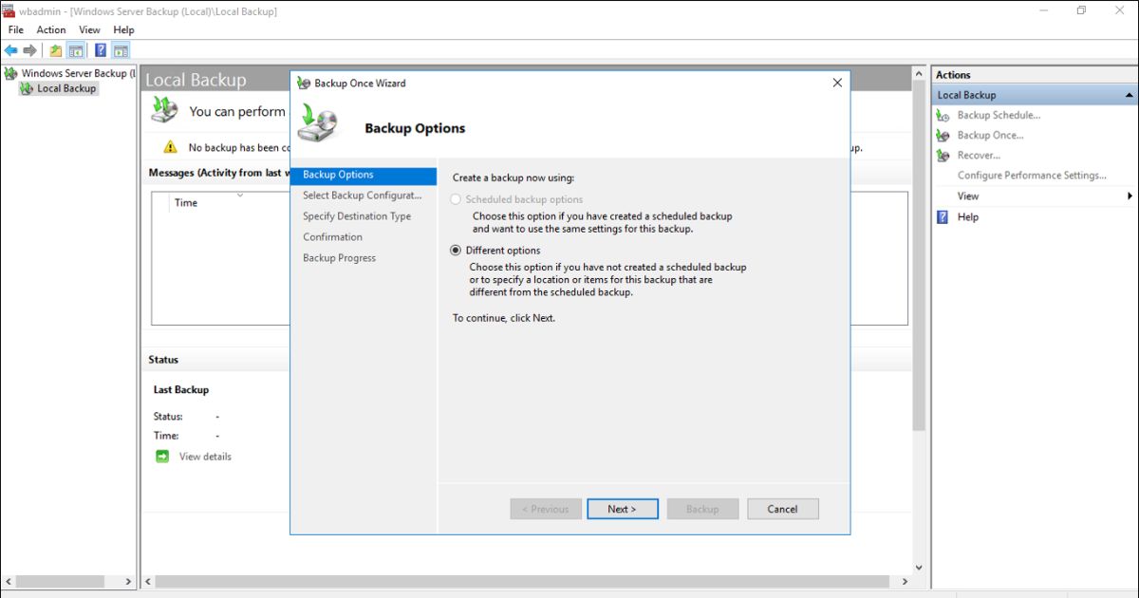The height and width of the screenshot is (598, 1139).
Task: Click the Backup Schedule icon in Actions pane
Action: (x=943, y=116)
